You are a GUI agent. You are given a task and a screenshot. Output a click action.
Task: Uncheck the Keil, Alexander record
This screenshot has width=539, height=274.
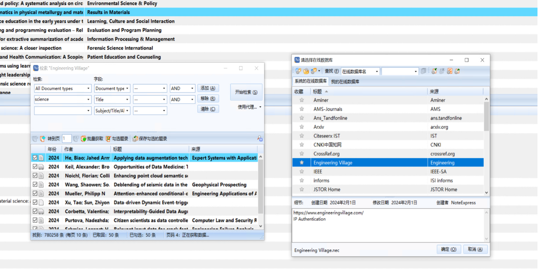click(35, 167)
